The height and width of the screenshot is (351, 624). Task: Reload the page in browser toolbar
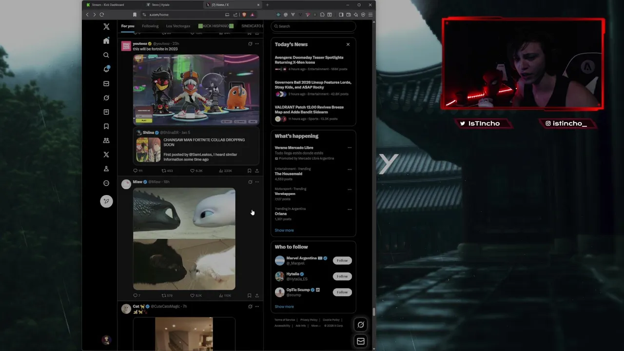click(x=101, y=15)
